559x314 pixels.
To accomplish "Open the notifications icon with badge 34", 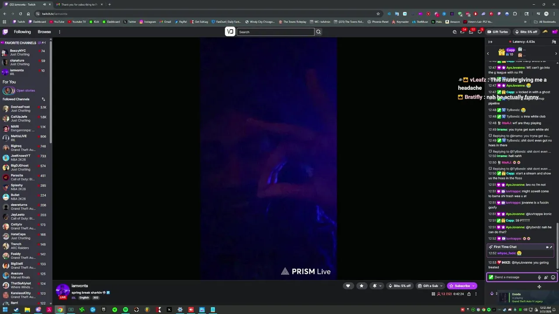I will [x=463, y=32].
